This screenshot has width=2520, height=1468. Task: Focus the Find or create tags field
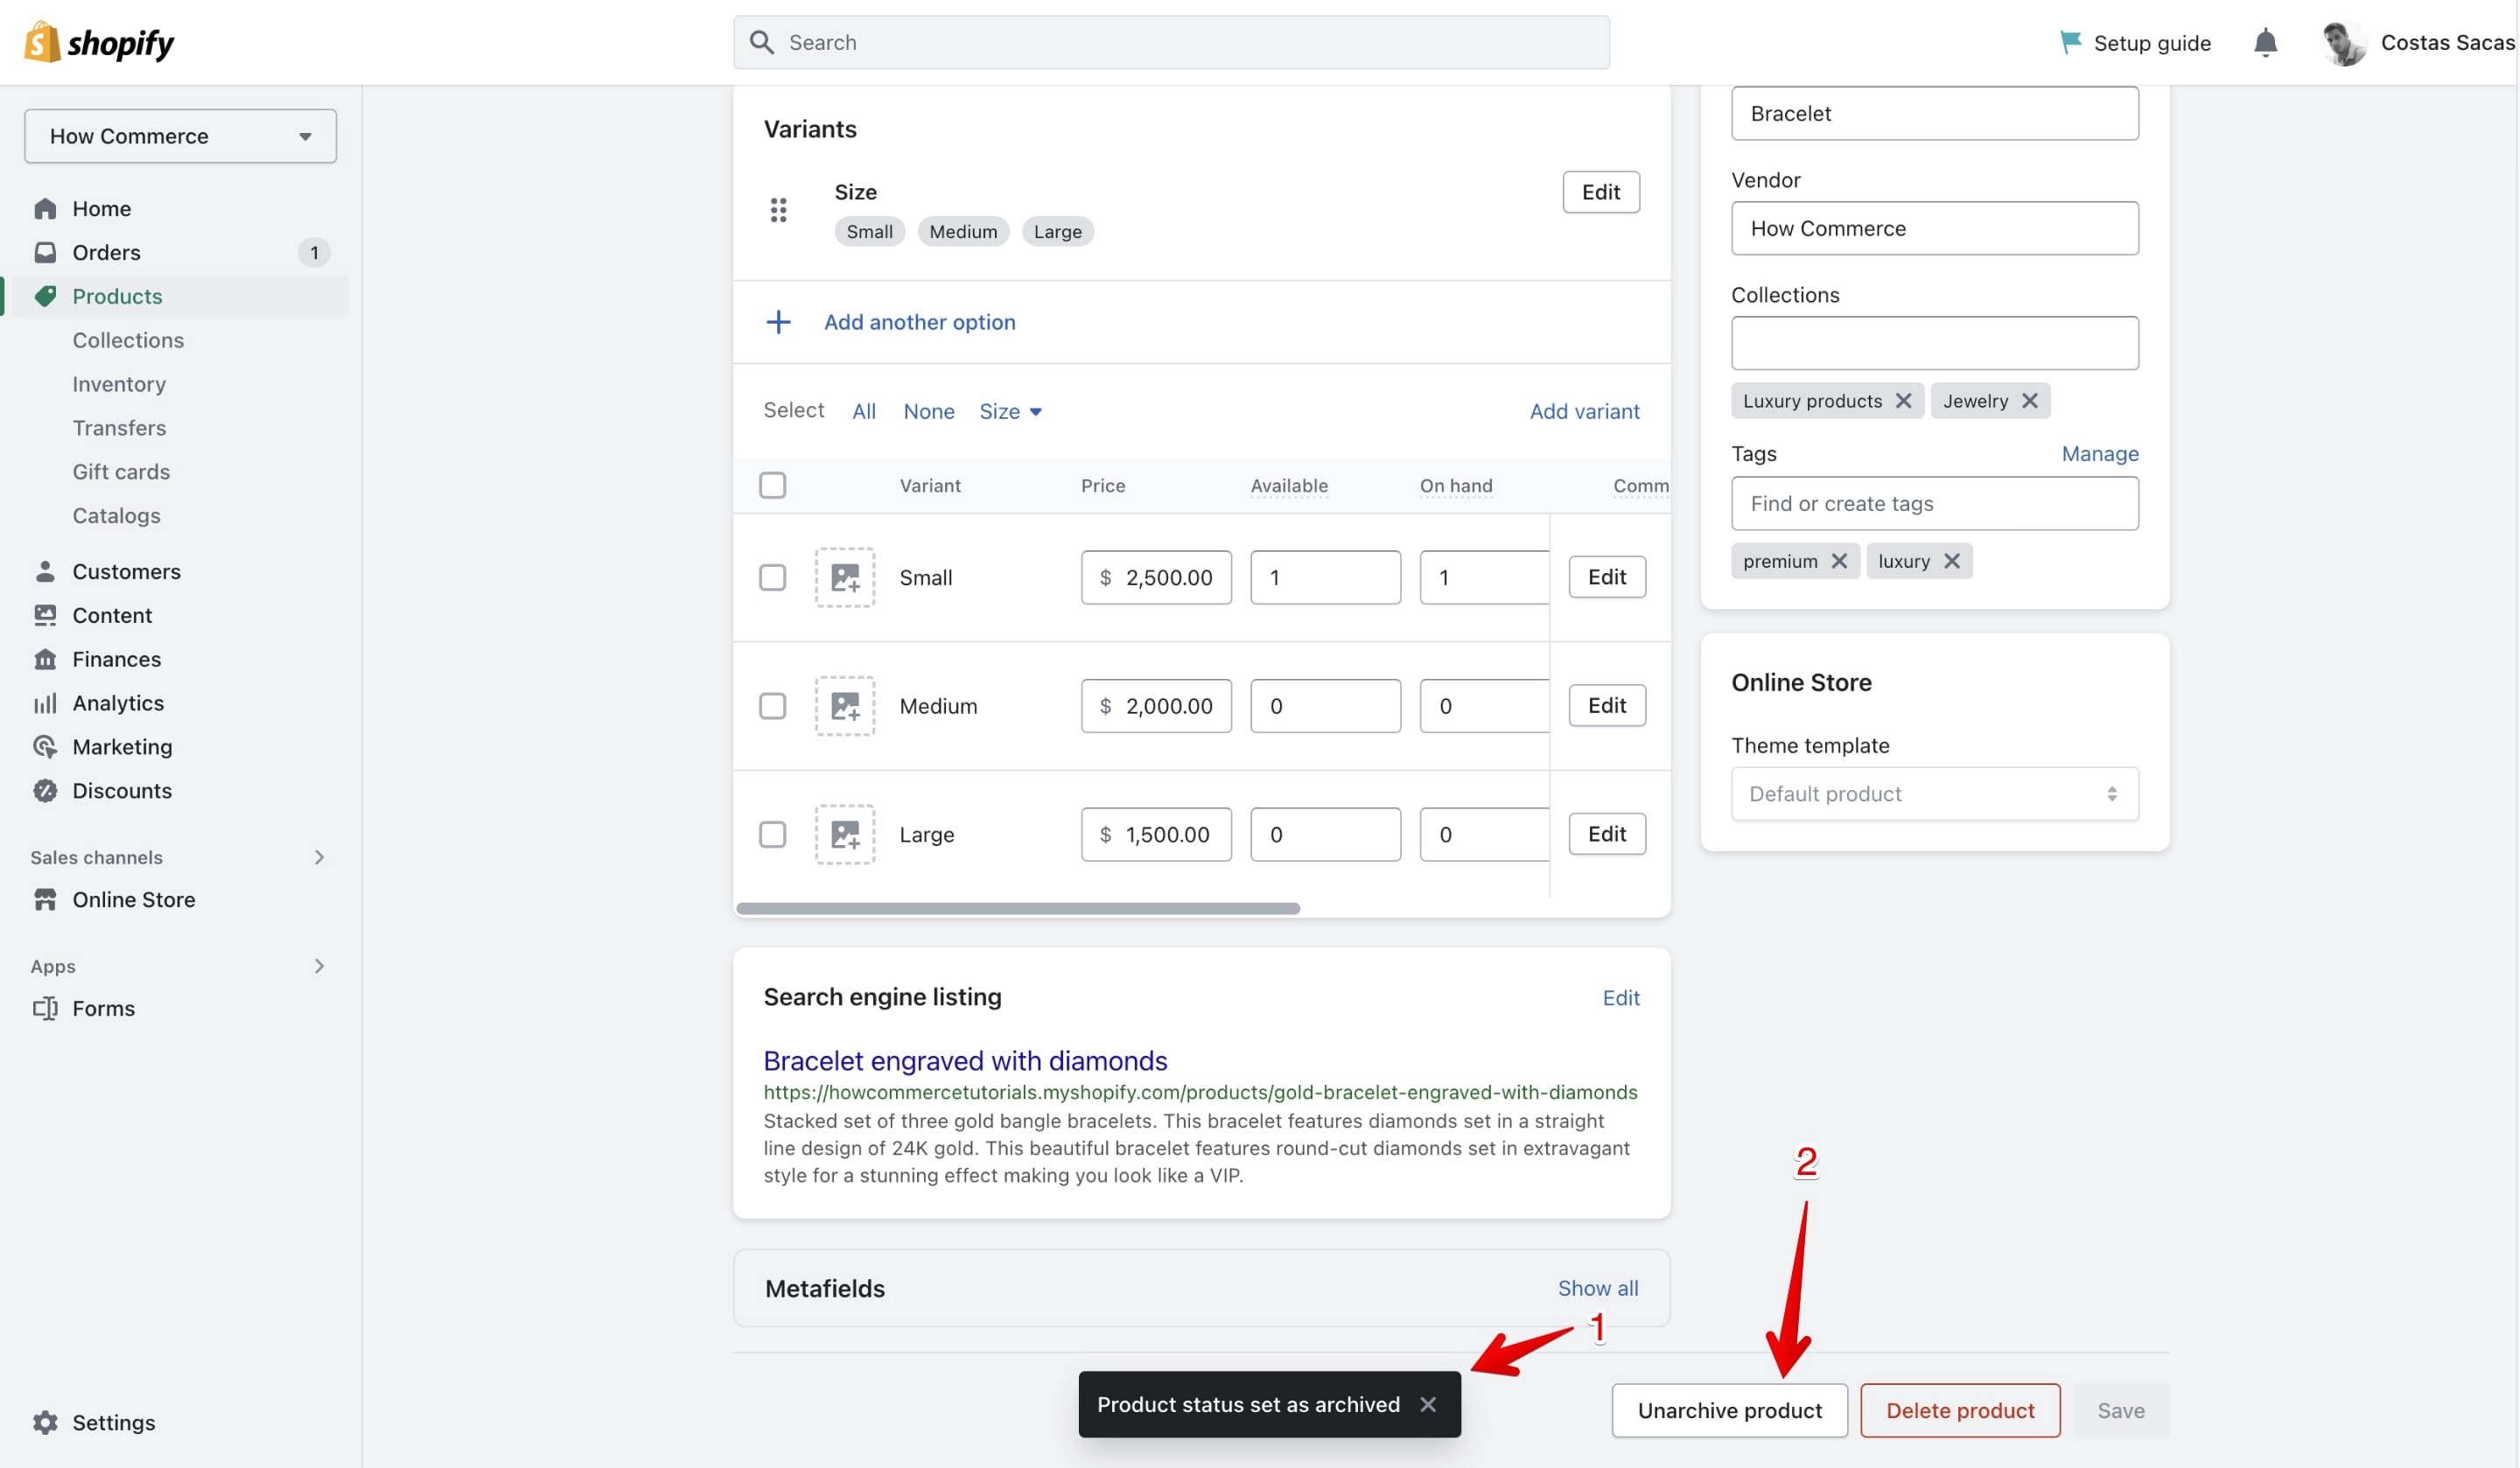(x=1934, y=503)
